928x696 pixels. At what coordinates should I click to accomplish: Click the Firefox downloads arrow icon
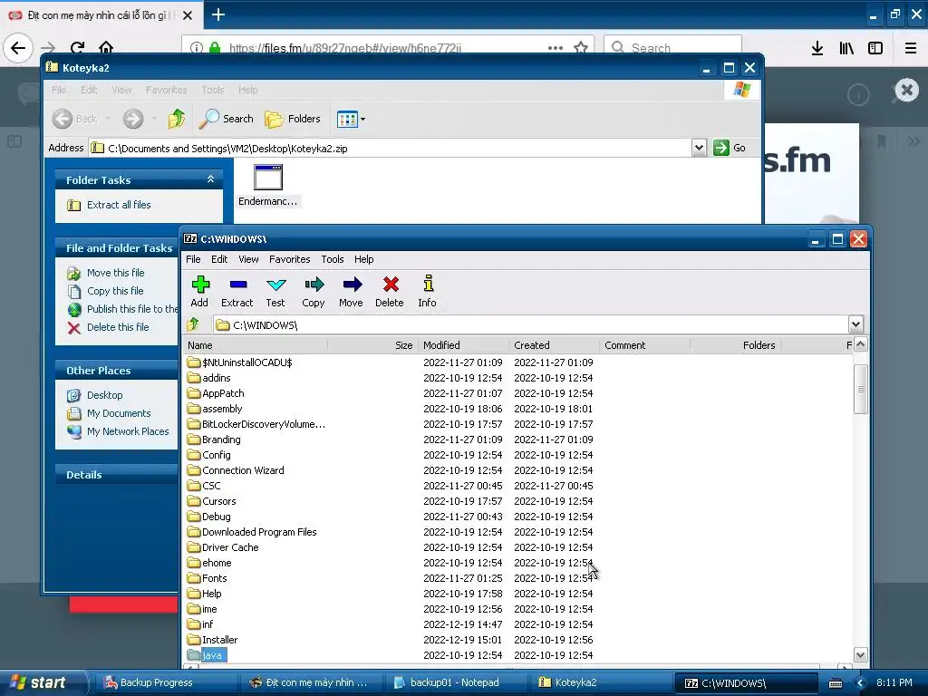(x=817, y=49)
